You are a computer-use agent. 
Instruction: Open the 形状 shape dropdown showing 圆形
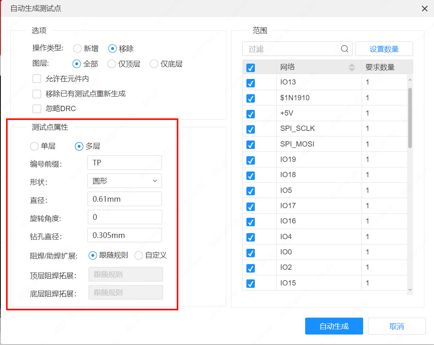pos(124,181)
